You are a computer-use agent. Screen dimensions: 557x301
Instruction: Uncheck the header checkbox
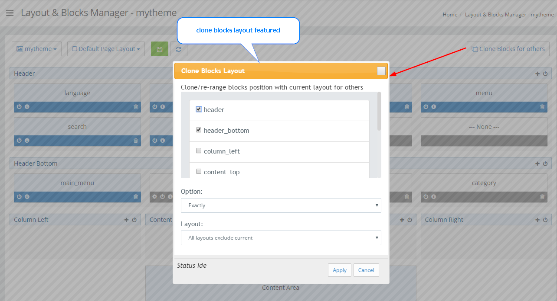click(199, 109)
